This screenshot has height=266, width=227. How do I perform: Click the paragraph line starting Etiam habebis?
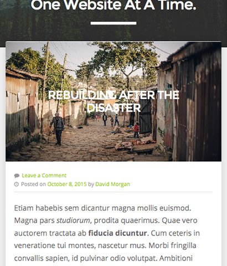(102, 208)
